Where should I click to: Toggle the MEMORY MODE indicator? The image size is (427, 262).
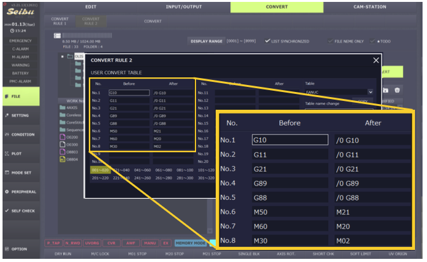(x=190, y=243)
